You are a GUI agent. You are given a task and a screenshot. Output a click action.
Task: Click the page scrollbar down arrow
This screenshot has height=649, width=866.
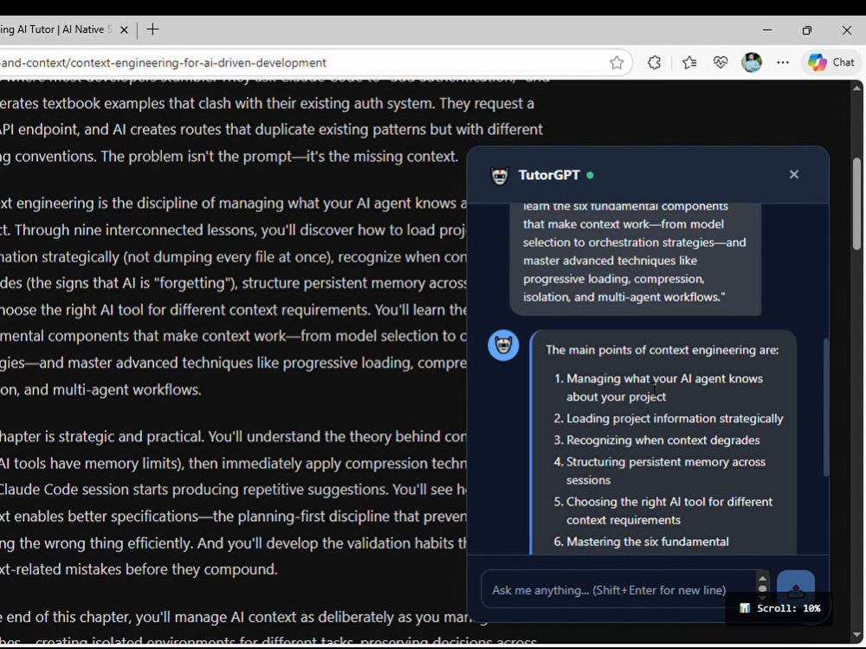tap(856, 635)
